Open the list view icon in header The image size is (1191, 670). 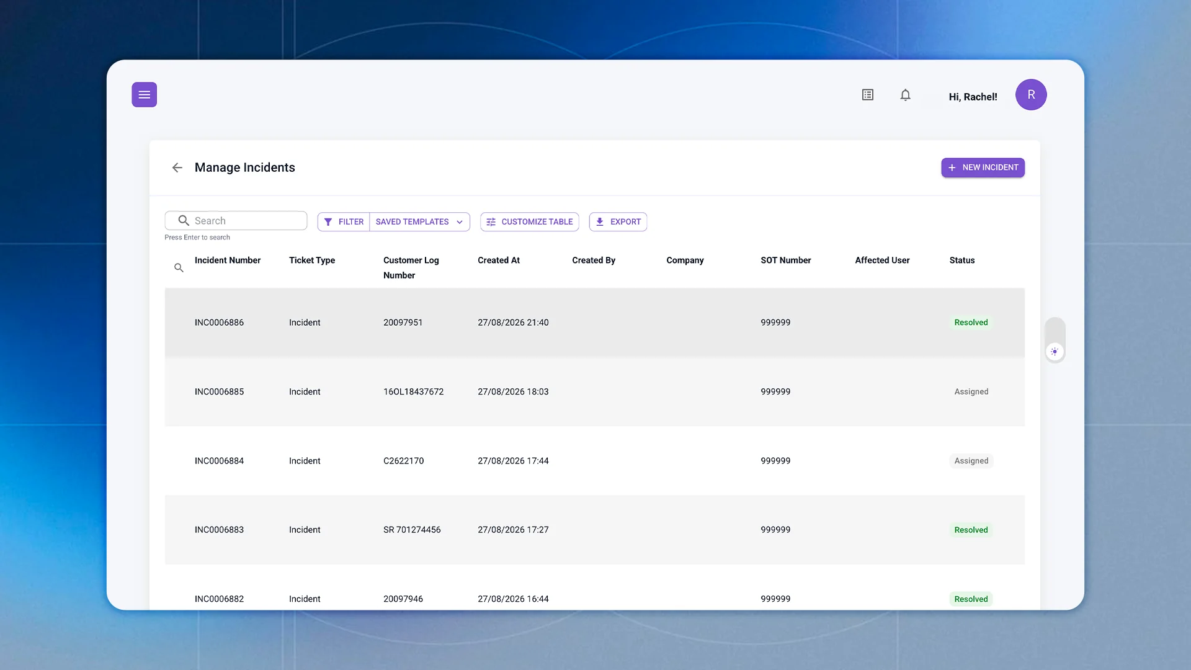coord(868,94)
